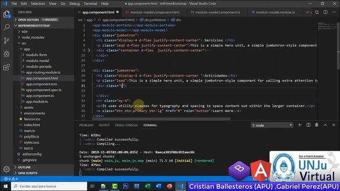Image resolution: width=340 pixels, height=191 pixels.
Task: Expand the modulo-form folder
Action: (44, 55)
